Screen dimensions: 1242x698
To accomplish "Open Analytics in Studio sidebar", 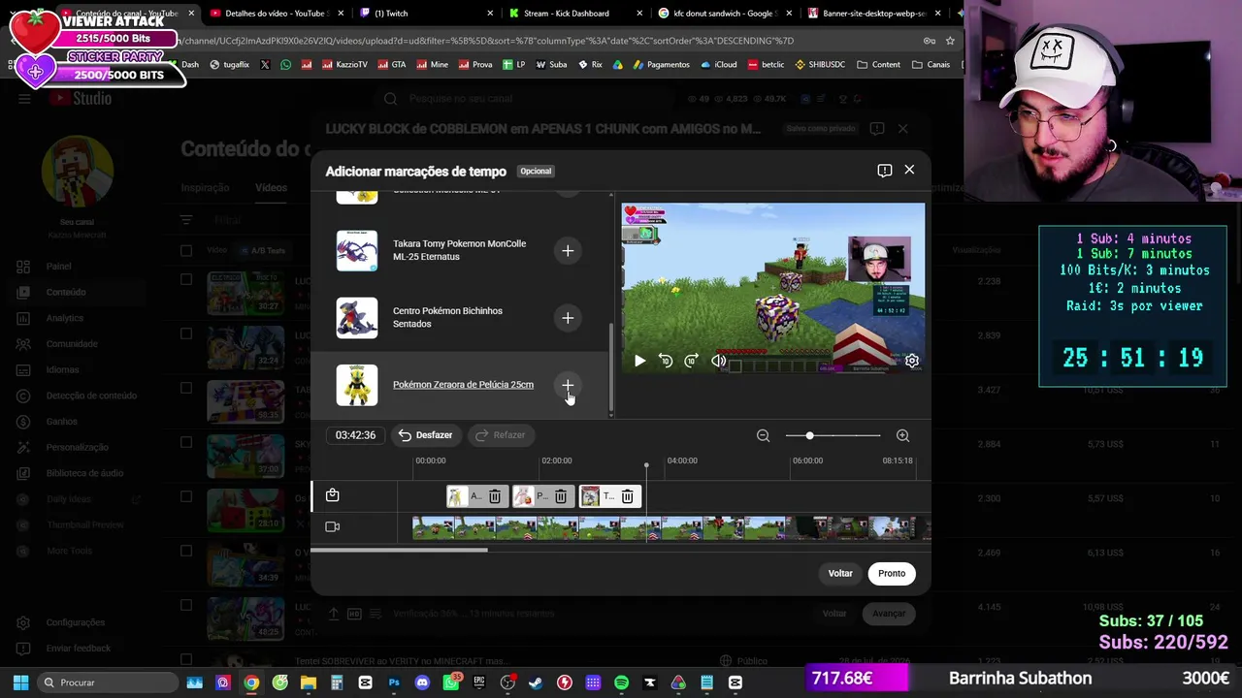I will [65, 318].
